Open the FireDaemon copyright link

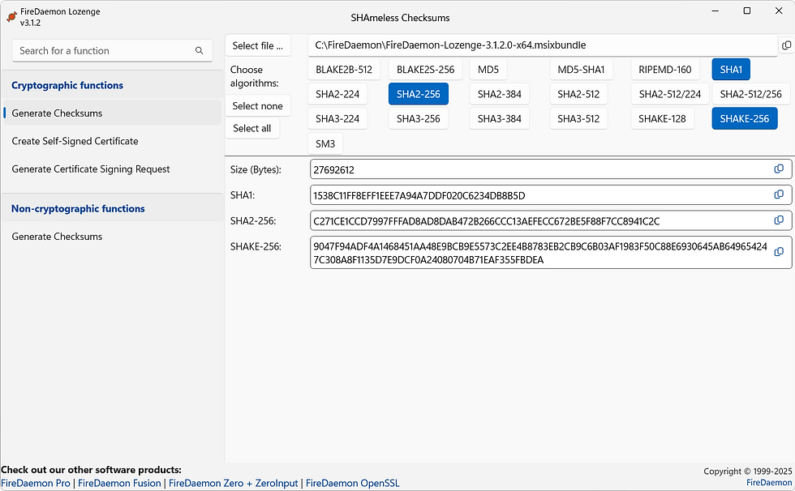click(x=769, y=482)
